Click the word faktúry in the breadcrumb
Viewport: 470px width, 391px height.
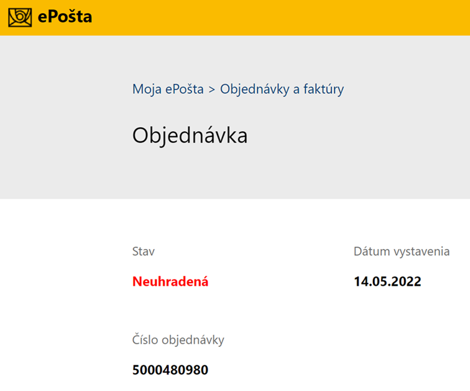click(323, 90)
